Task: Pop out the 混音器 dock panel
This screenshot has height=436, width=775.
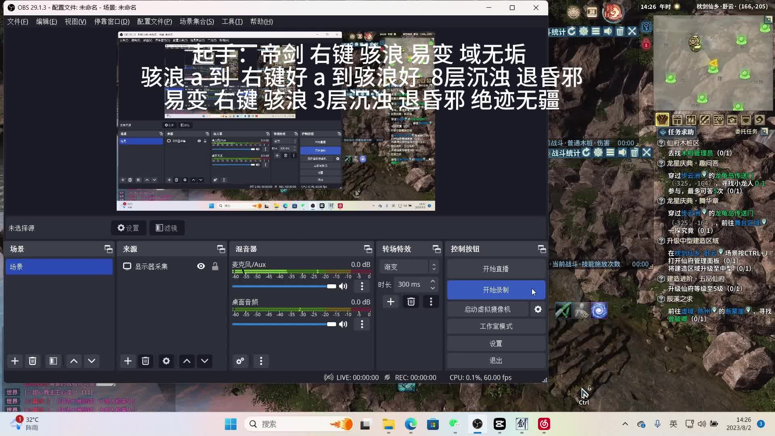Action: click(368, 249)
